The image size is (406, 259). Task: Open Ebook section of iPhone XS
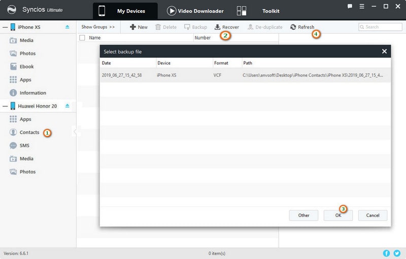[22, 66]
